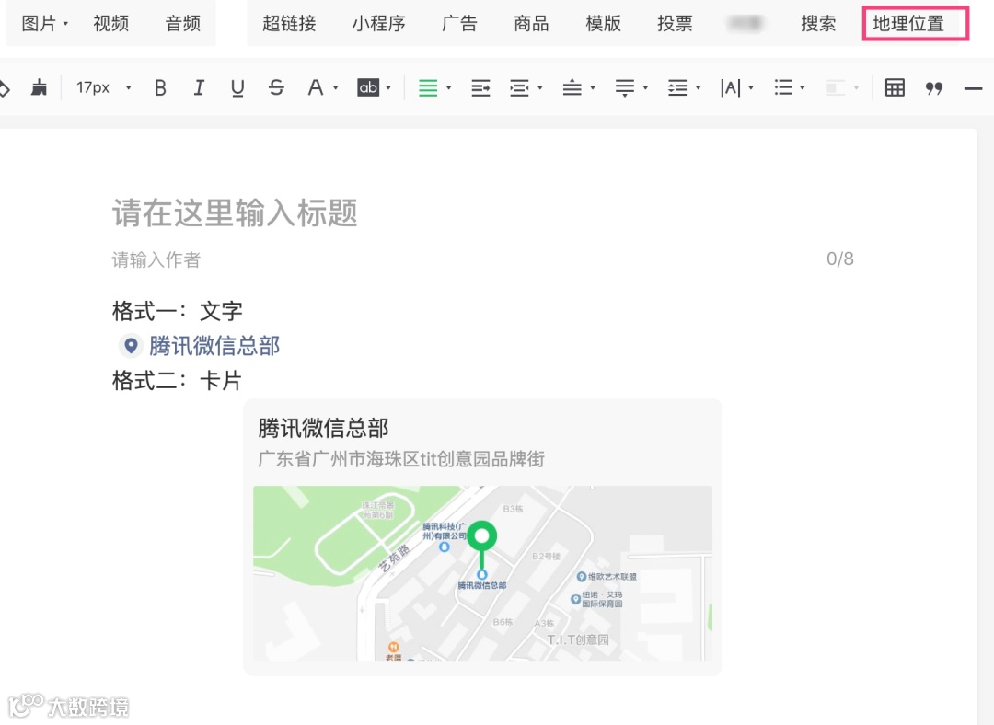Click the 腾讯微信总部 card title
Image resolution: width=994 pixels, height=725 pixels.
tap(323, 428)
